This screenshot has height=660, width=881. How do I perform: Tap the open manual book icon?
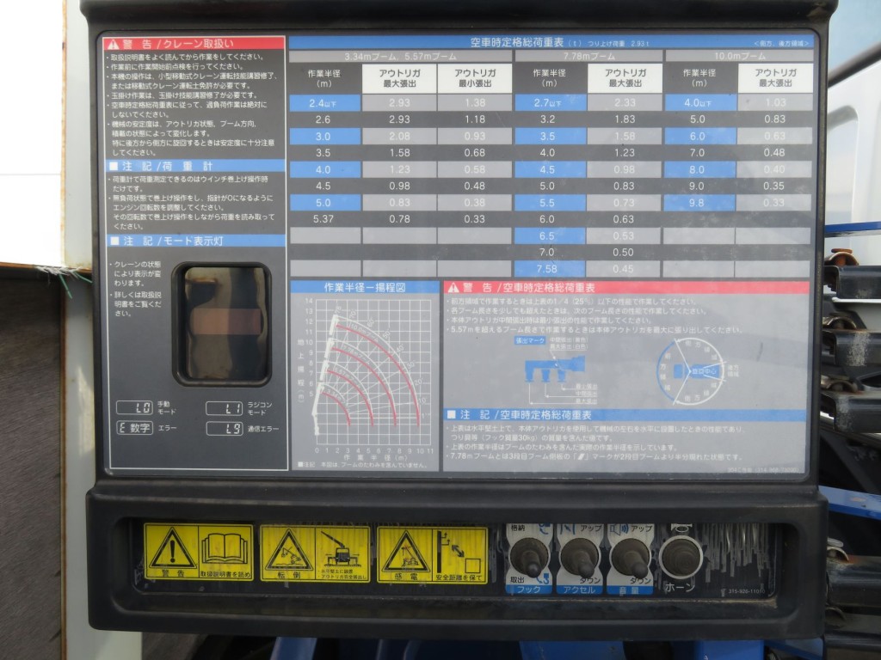pos(226,548)
